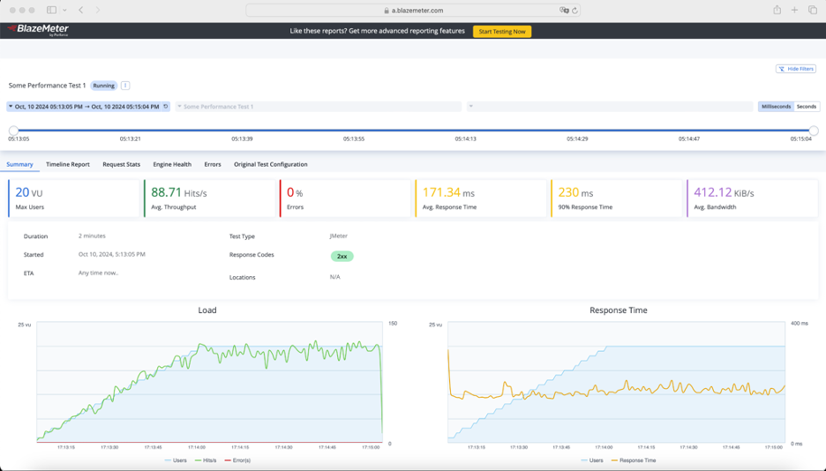Open the empty third filter dropdown
This screenshot has height=471, width=826.
pos(610,107)
